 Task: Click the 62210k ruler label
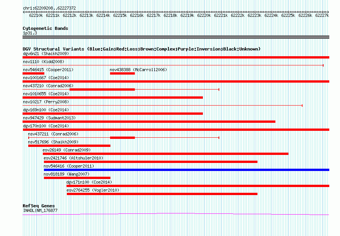[36, 16]
